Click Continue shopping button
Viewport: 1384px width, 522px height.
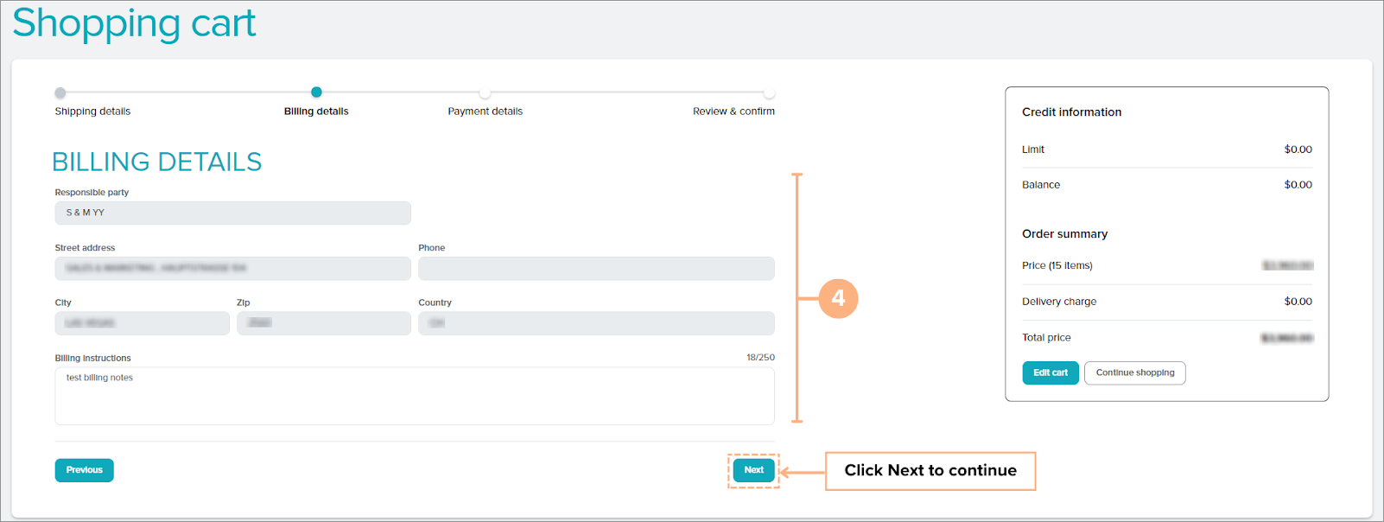coord(1134,372)
